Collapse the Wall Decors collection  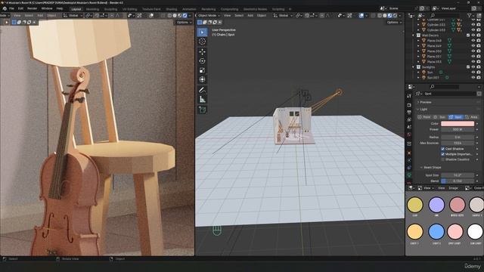click(x=414, y=36)
